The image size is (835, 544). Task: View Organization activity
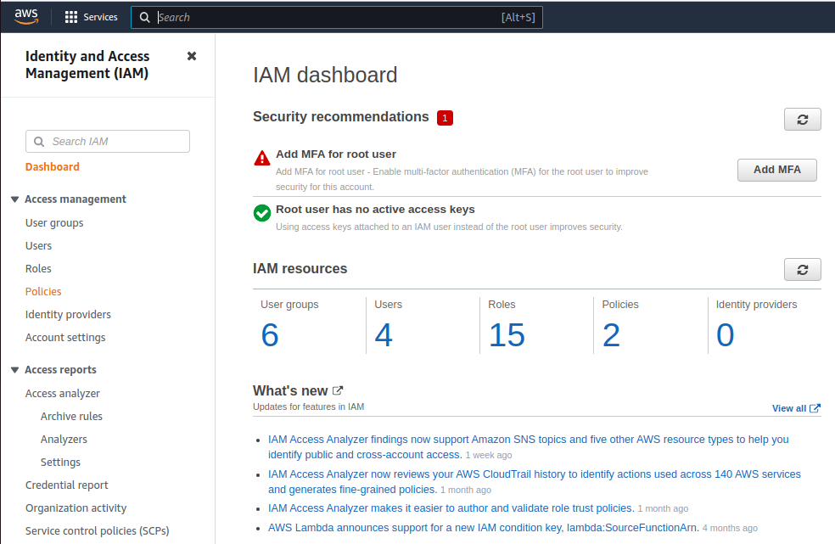coord(76,508)
